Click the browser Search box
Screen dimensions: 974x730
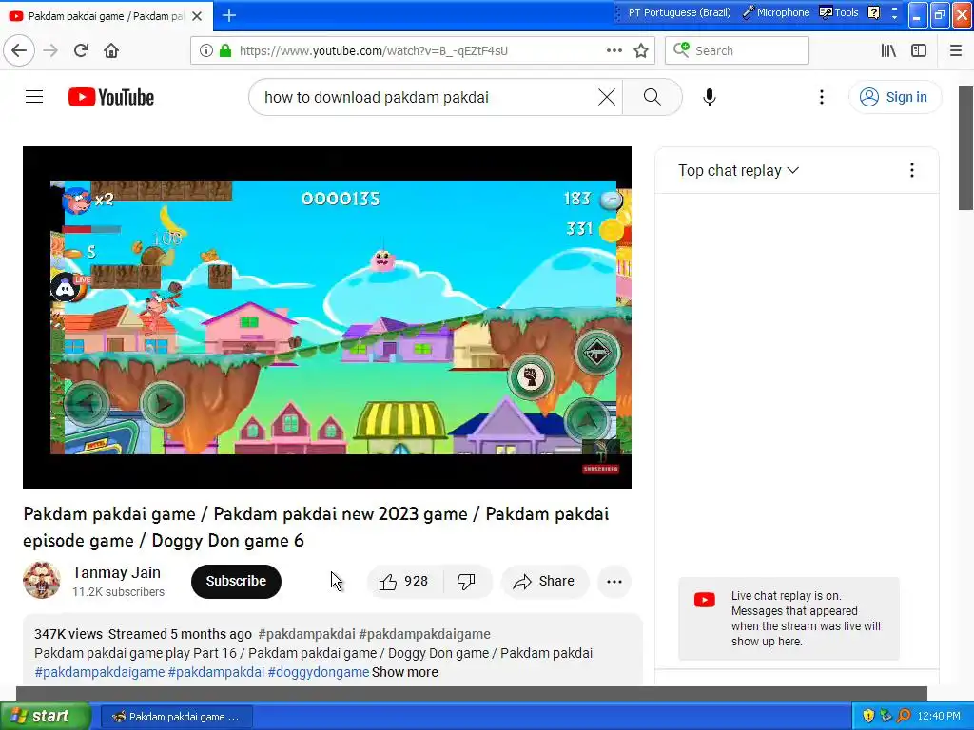[737, 51]
